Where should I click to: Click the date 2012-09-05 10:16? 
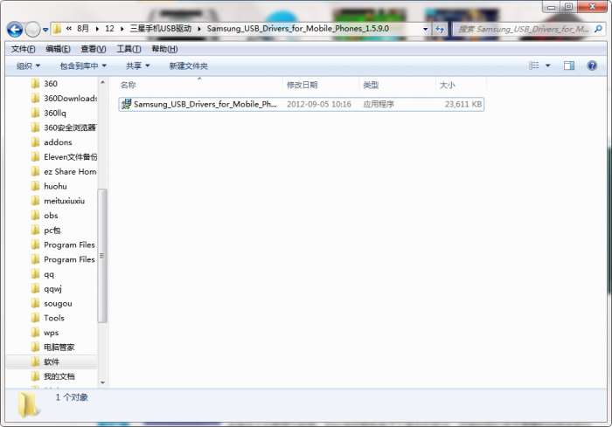click(x=319, y=104)
